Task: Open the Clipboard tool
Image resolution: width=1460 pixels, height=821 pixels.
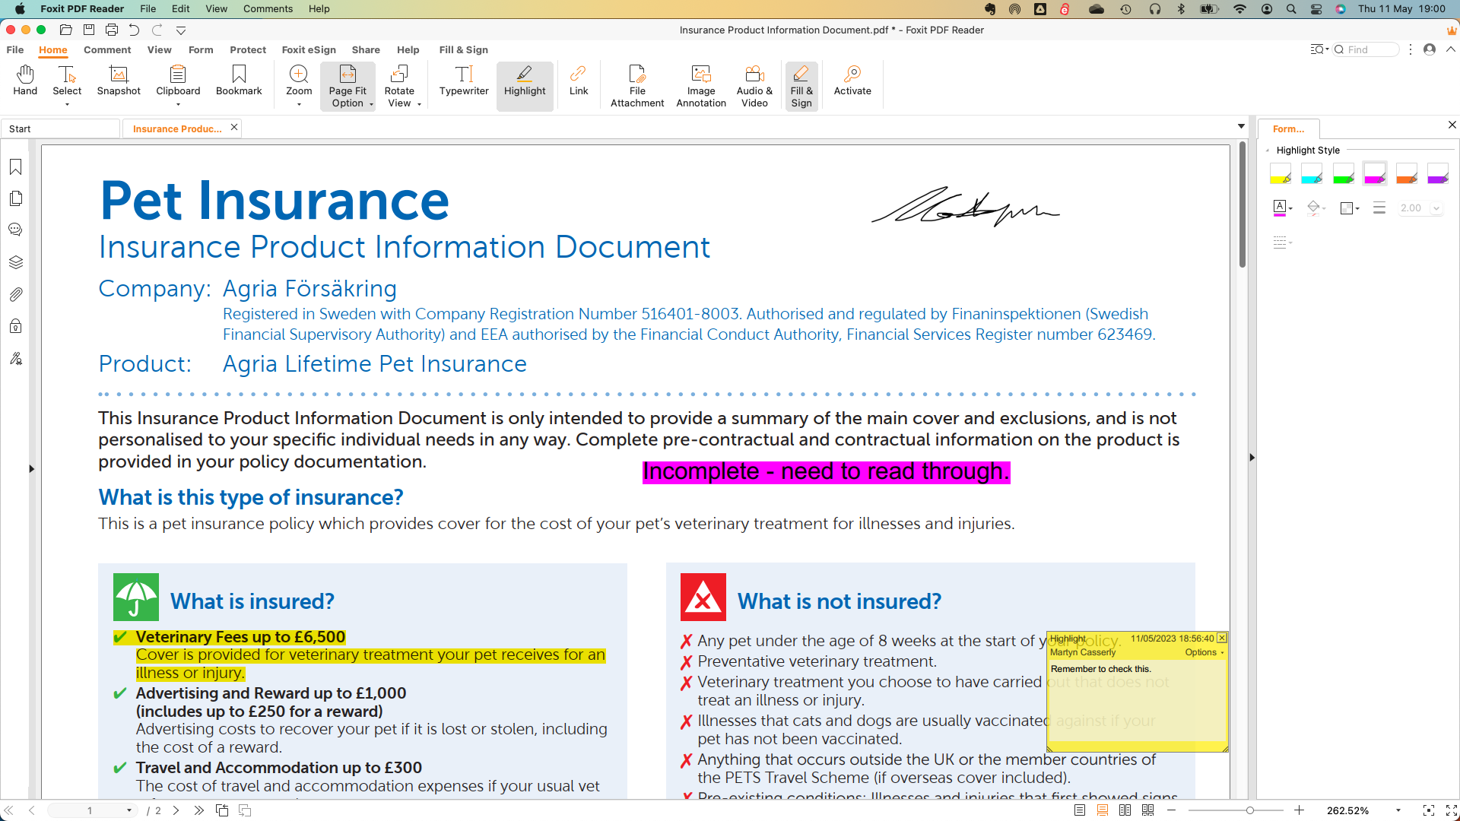Action: coord(178,85)
